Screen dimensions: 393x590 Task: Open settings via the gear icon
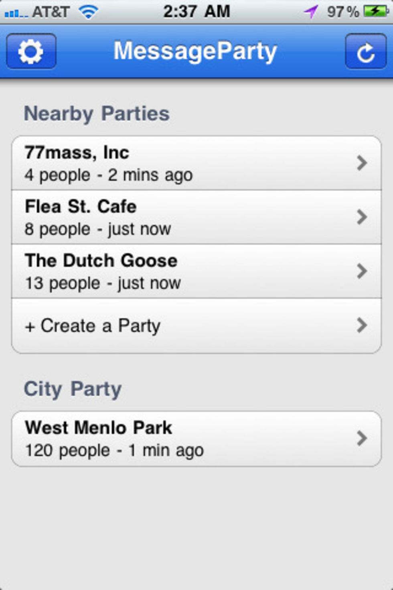pyautogui.click(x=31, y=51)
